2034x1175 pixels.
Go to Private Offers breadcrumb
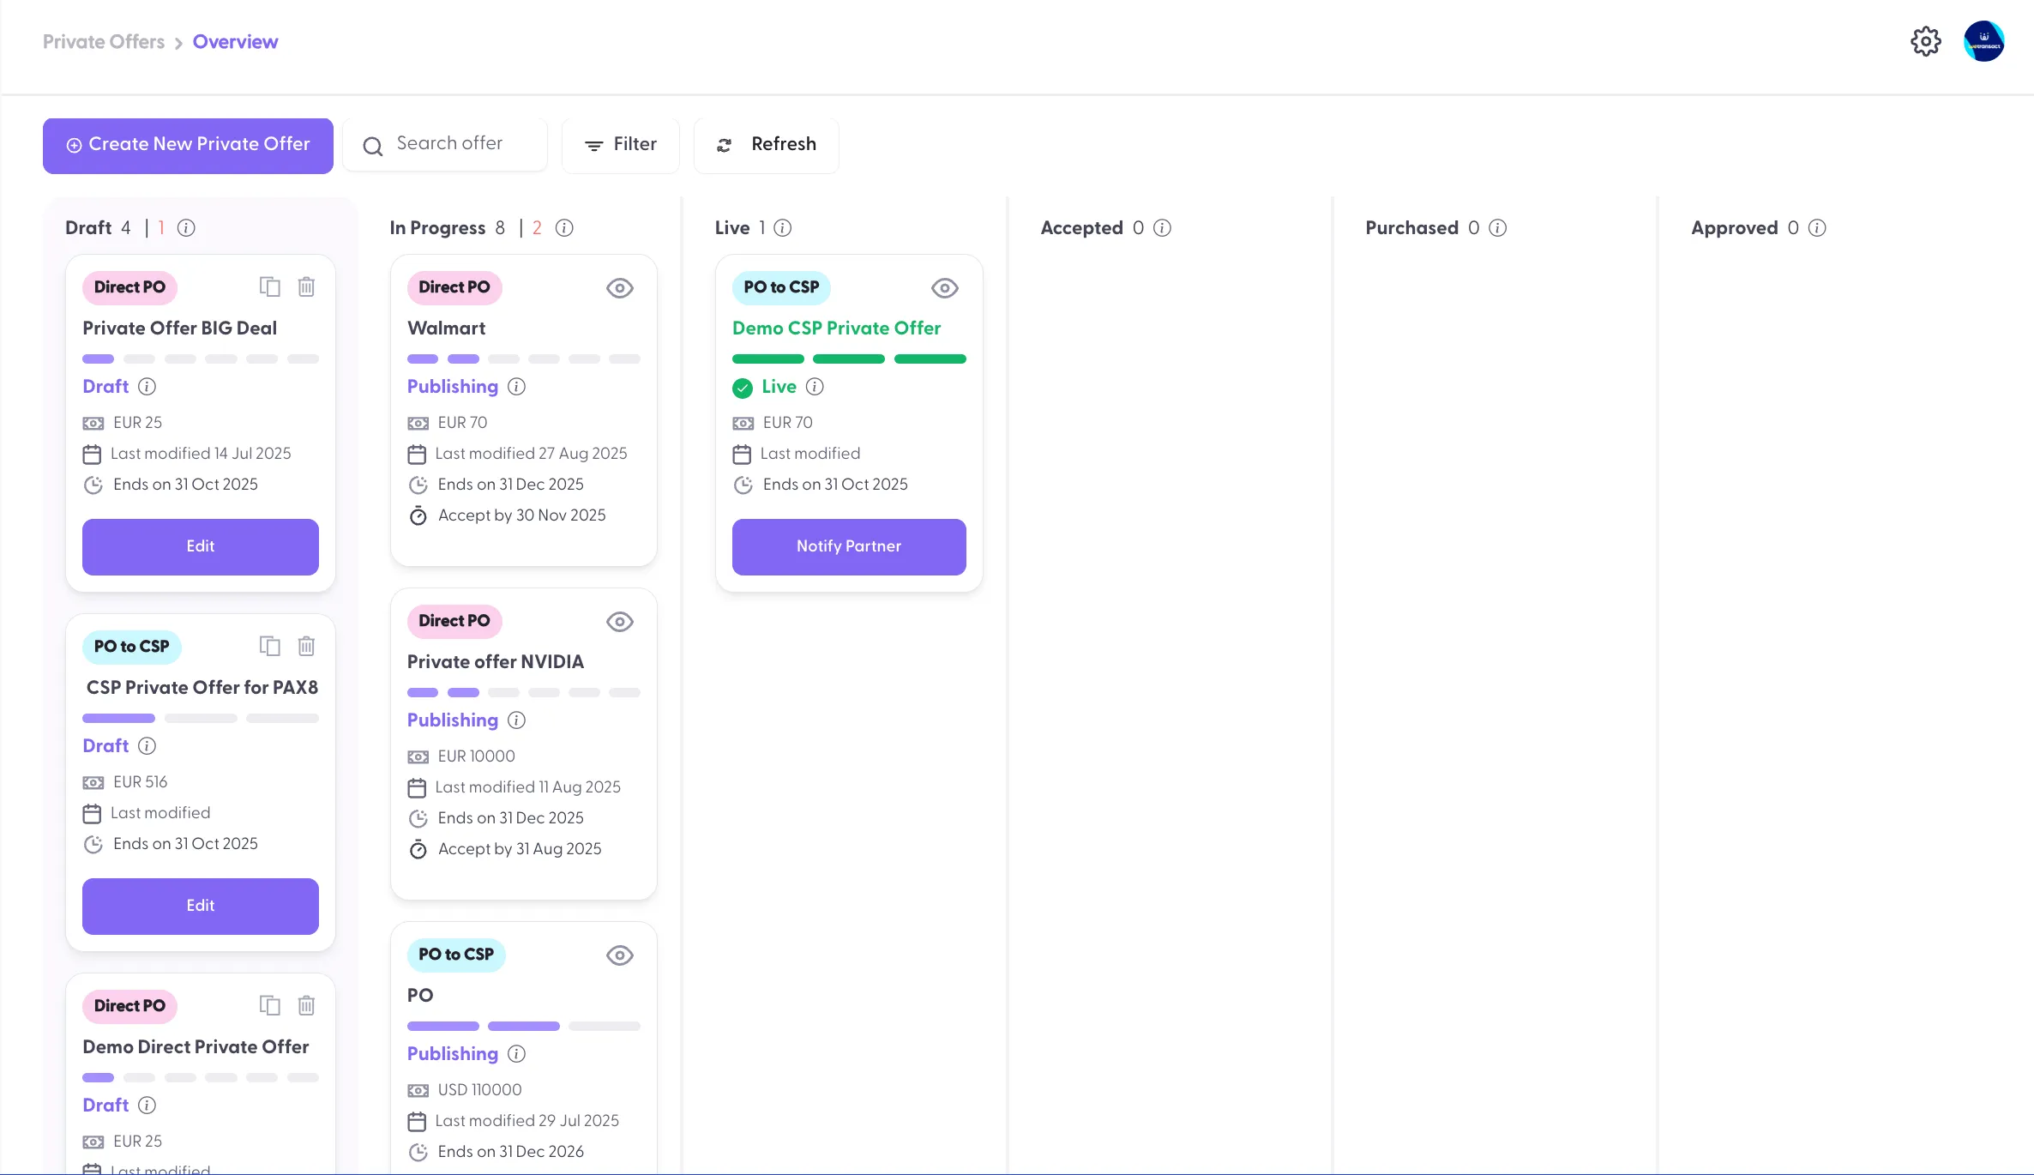click(x=104, y=42)
